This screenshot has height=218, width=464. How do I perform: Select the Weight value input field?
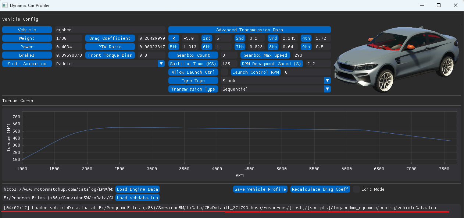click(x=68, y=38)
